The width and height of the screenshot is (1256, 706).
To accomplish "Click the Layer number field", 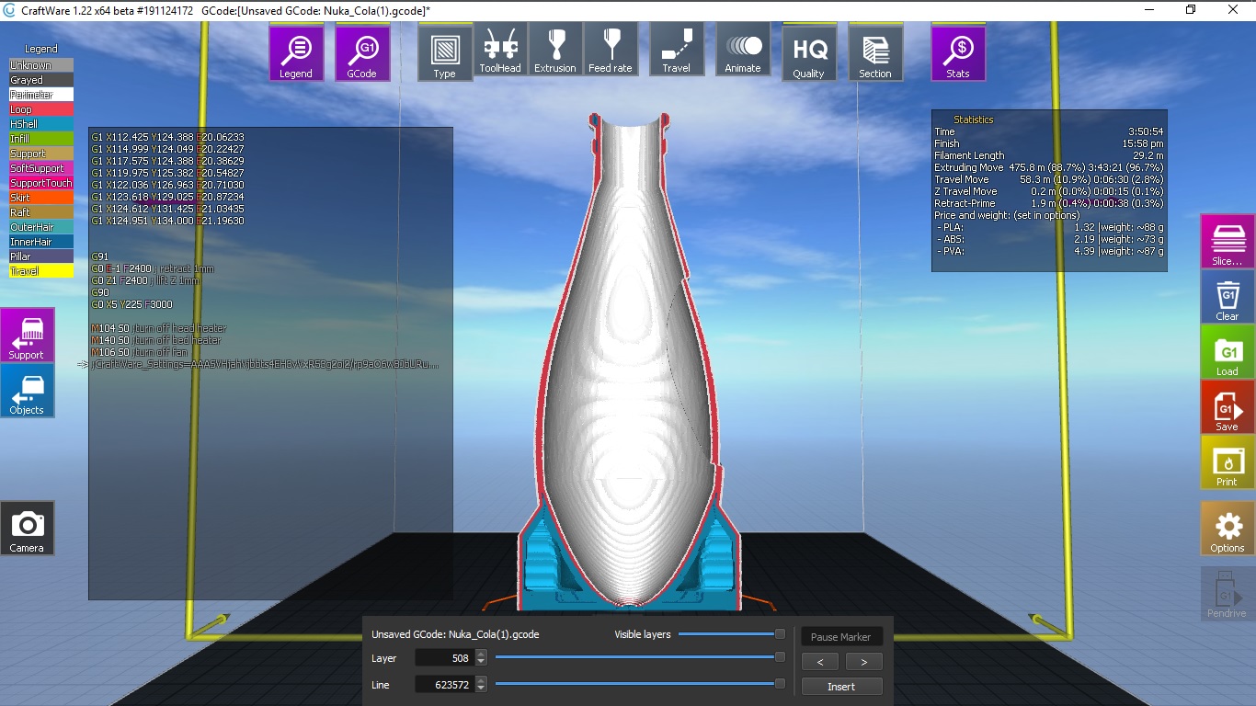I will click(x=444, y=658).
